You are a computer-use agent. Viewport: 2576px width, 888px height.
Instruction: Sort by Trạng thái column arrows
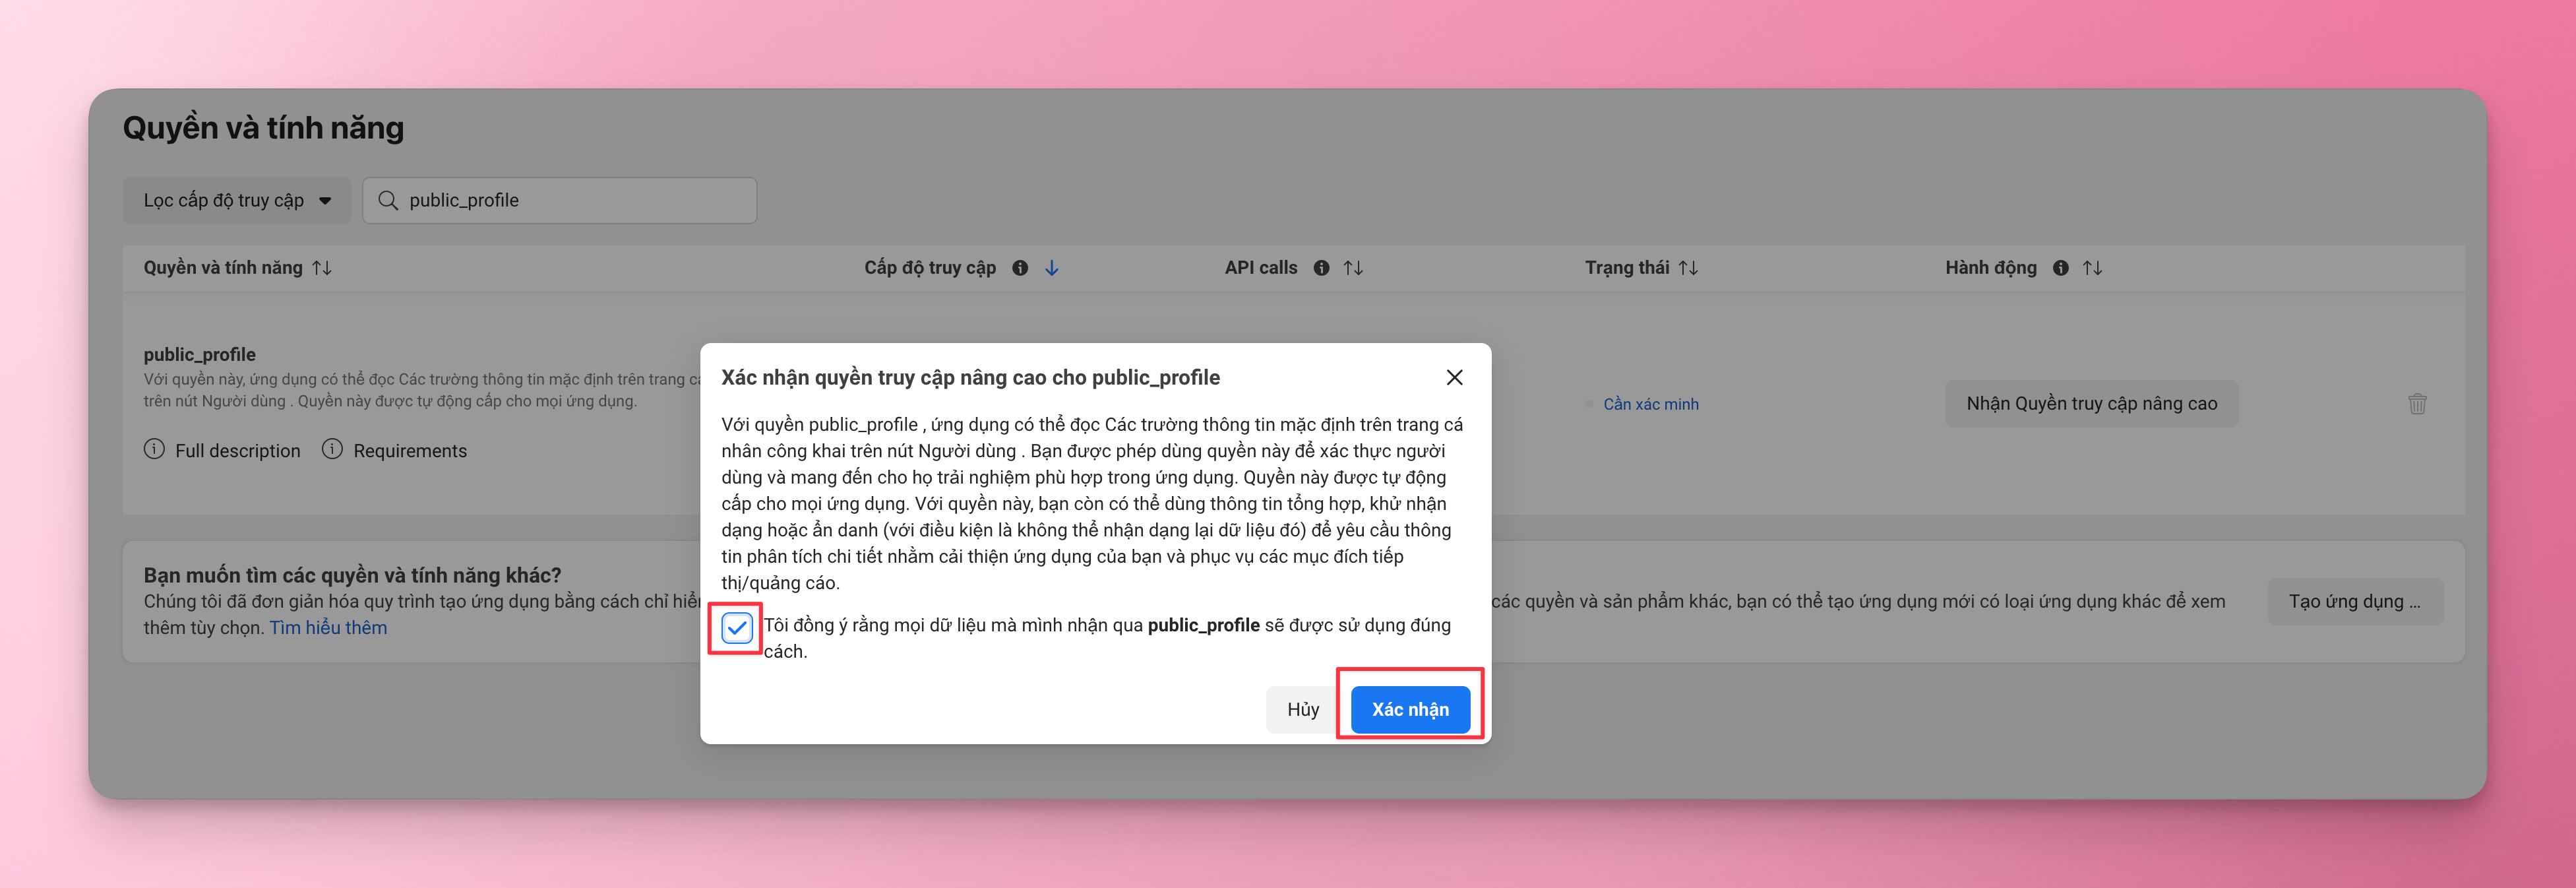tap(1688, 268)
